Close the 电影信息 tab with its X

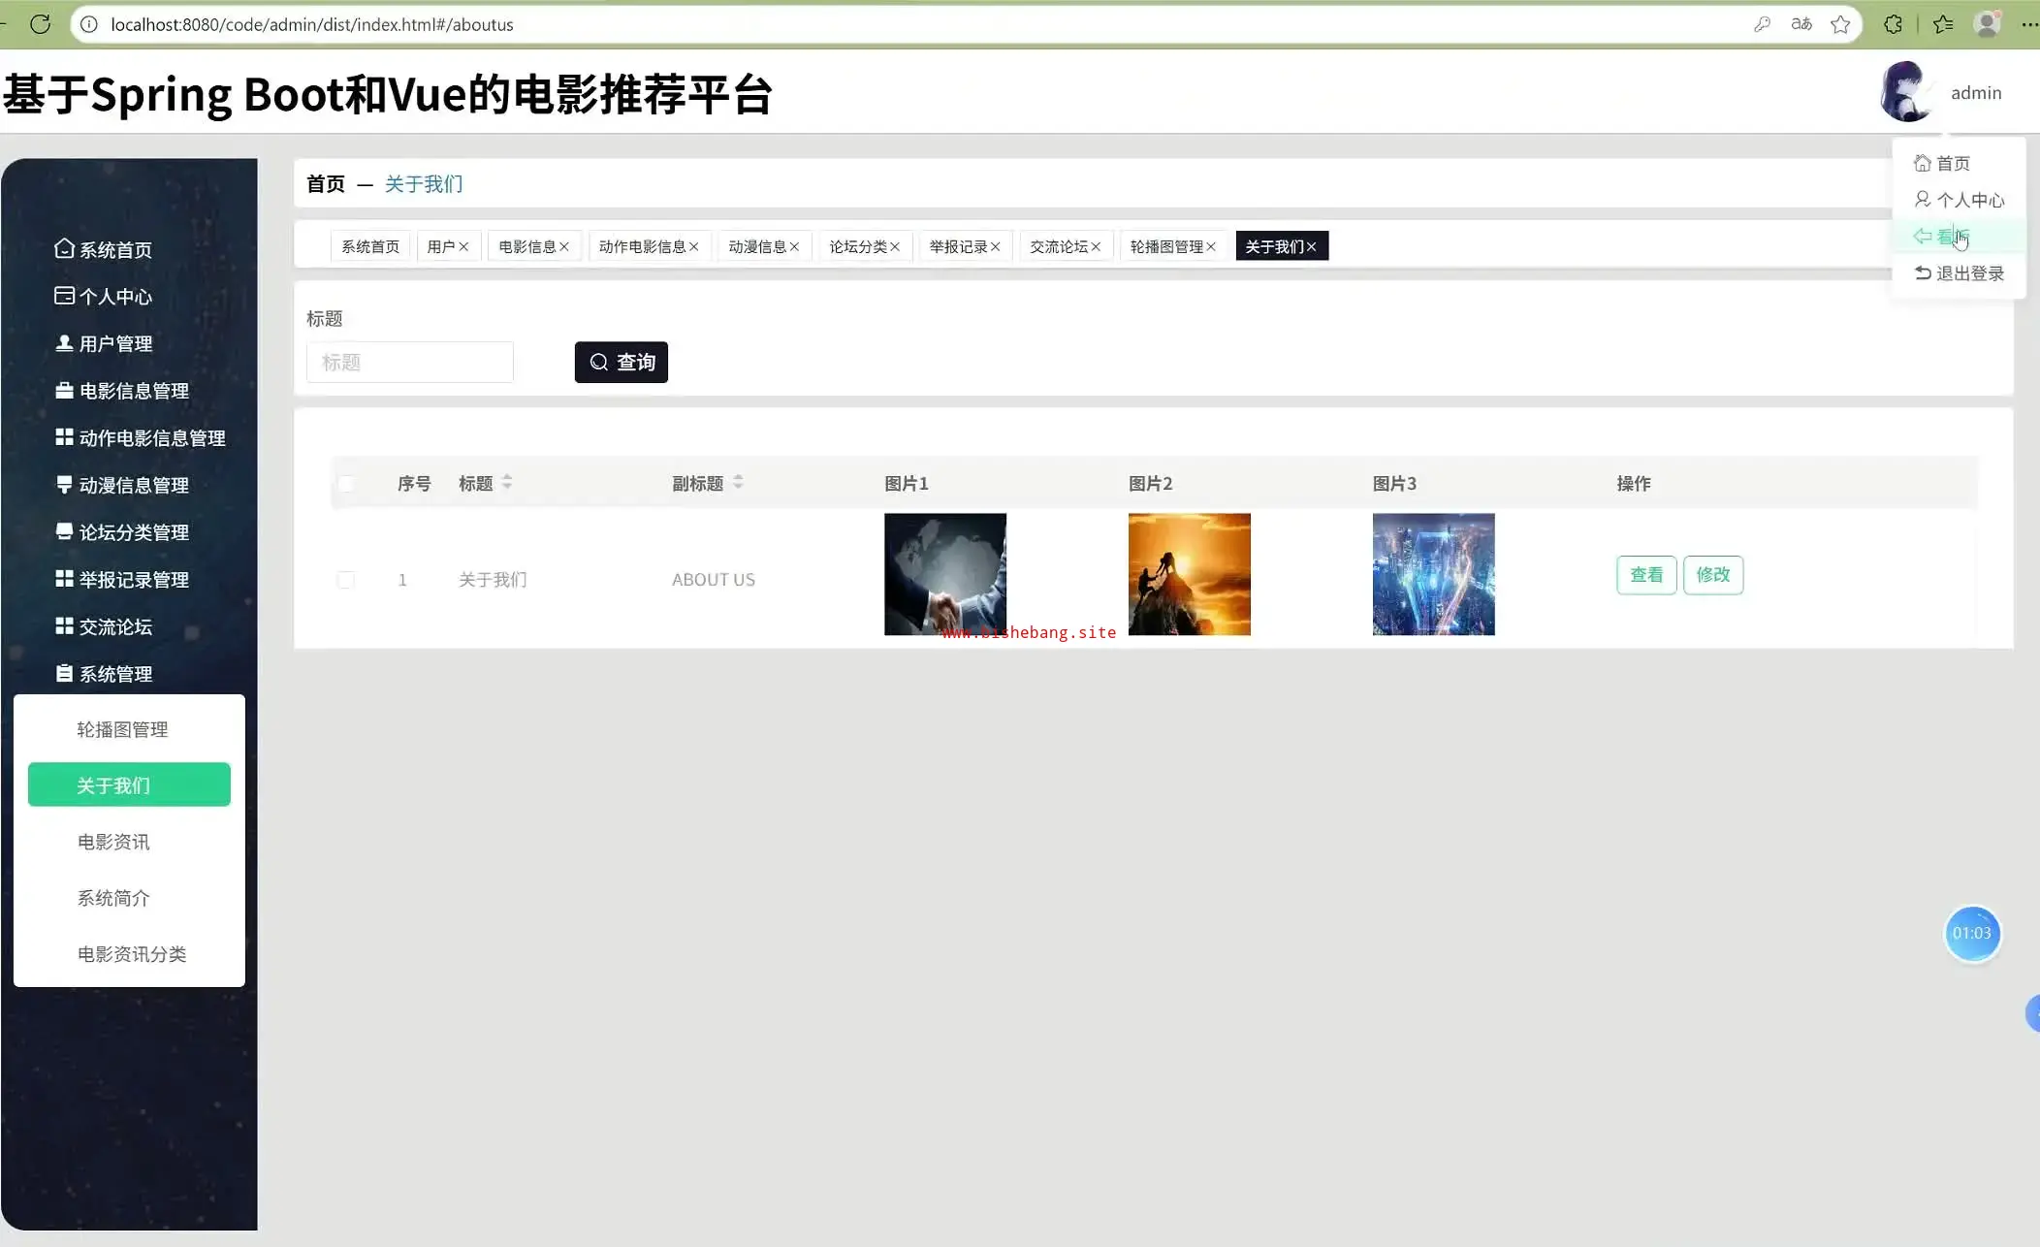(x=564, y=246)
